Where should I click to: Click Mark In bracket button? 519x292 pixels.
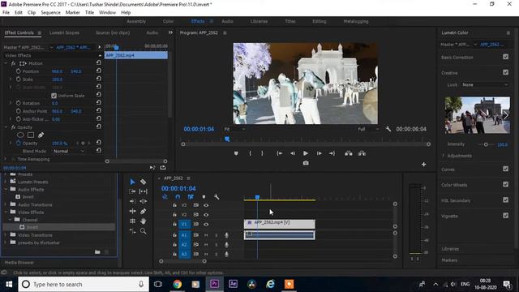[251, 153]
